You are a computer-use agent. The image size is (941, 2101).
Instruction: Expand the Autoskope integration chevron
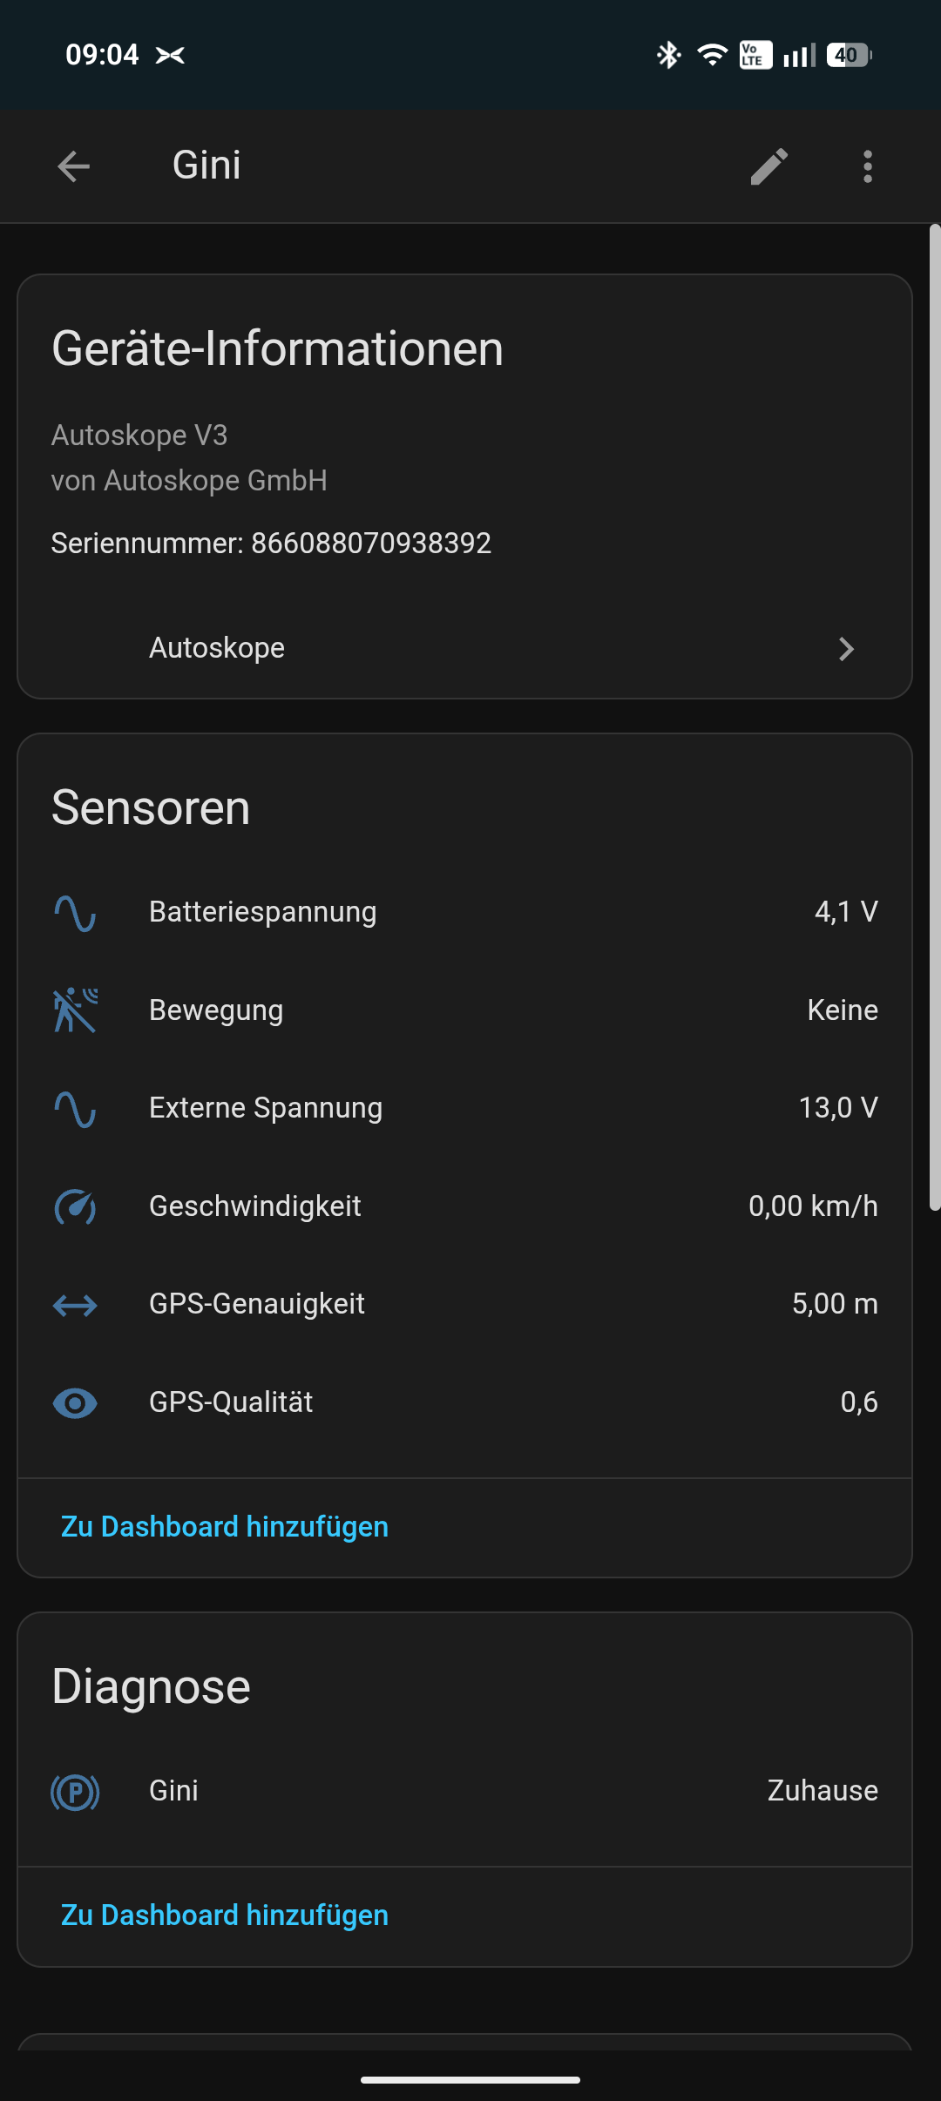(x=846, y=649)
